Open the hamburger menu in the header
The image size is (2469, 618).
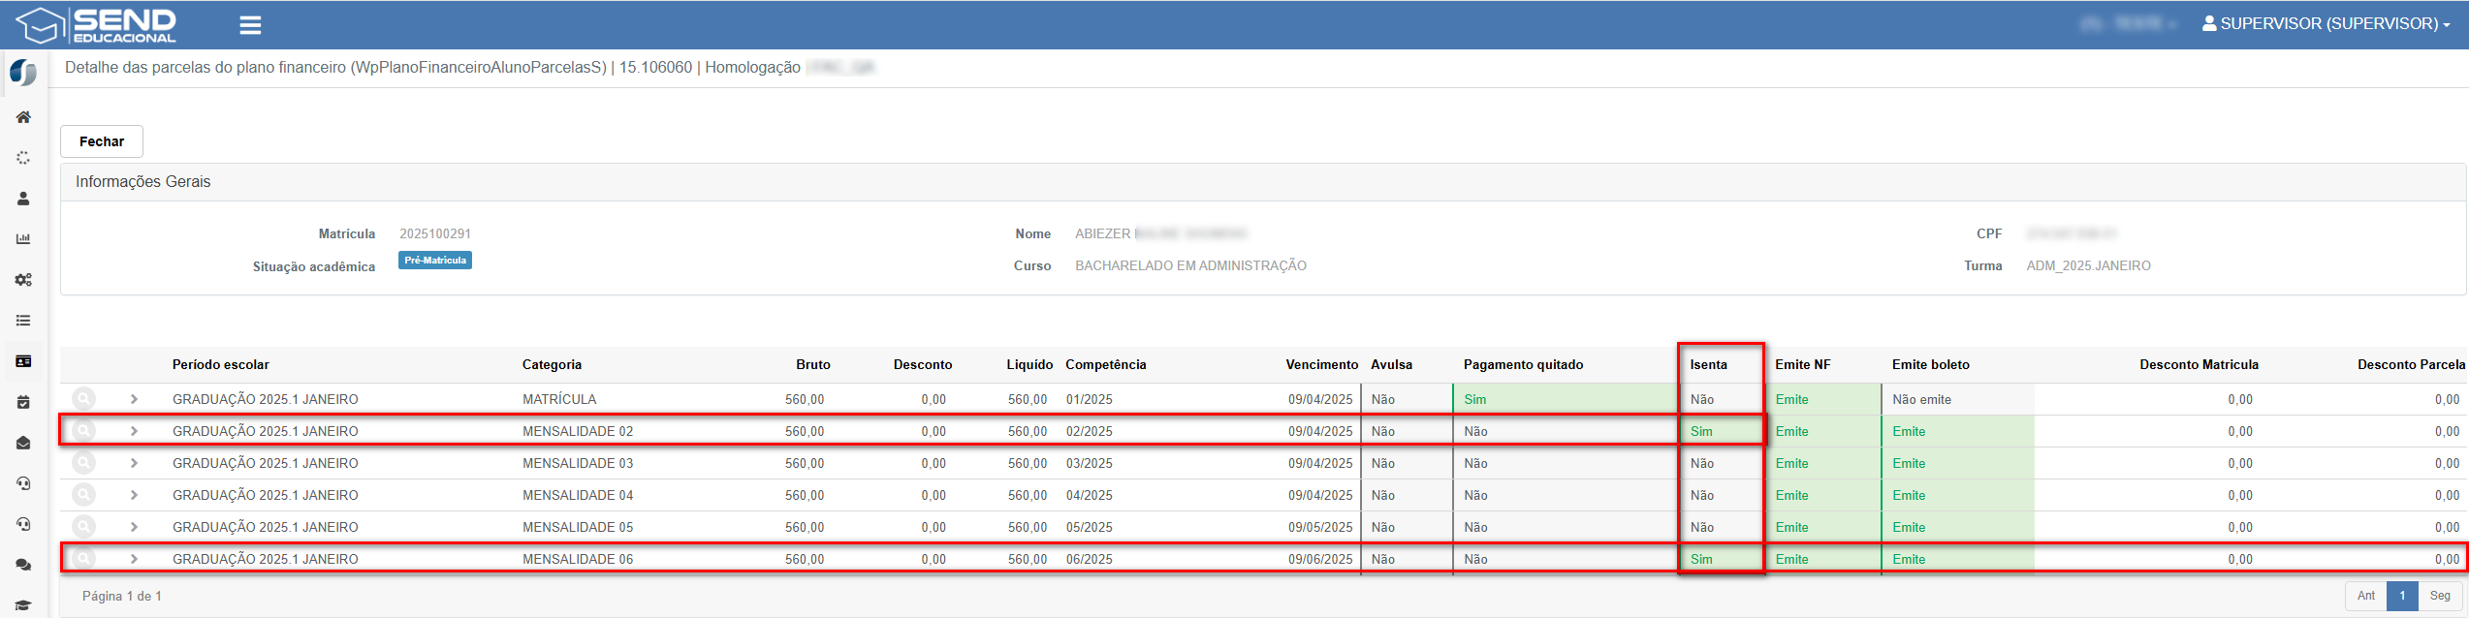pyautogui.click(x=250, y=25)
